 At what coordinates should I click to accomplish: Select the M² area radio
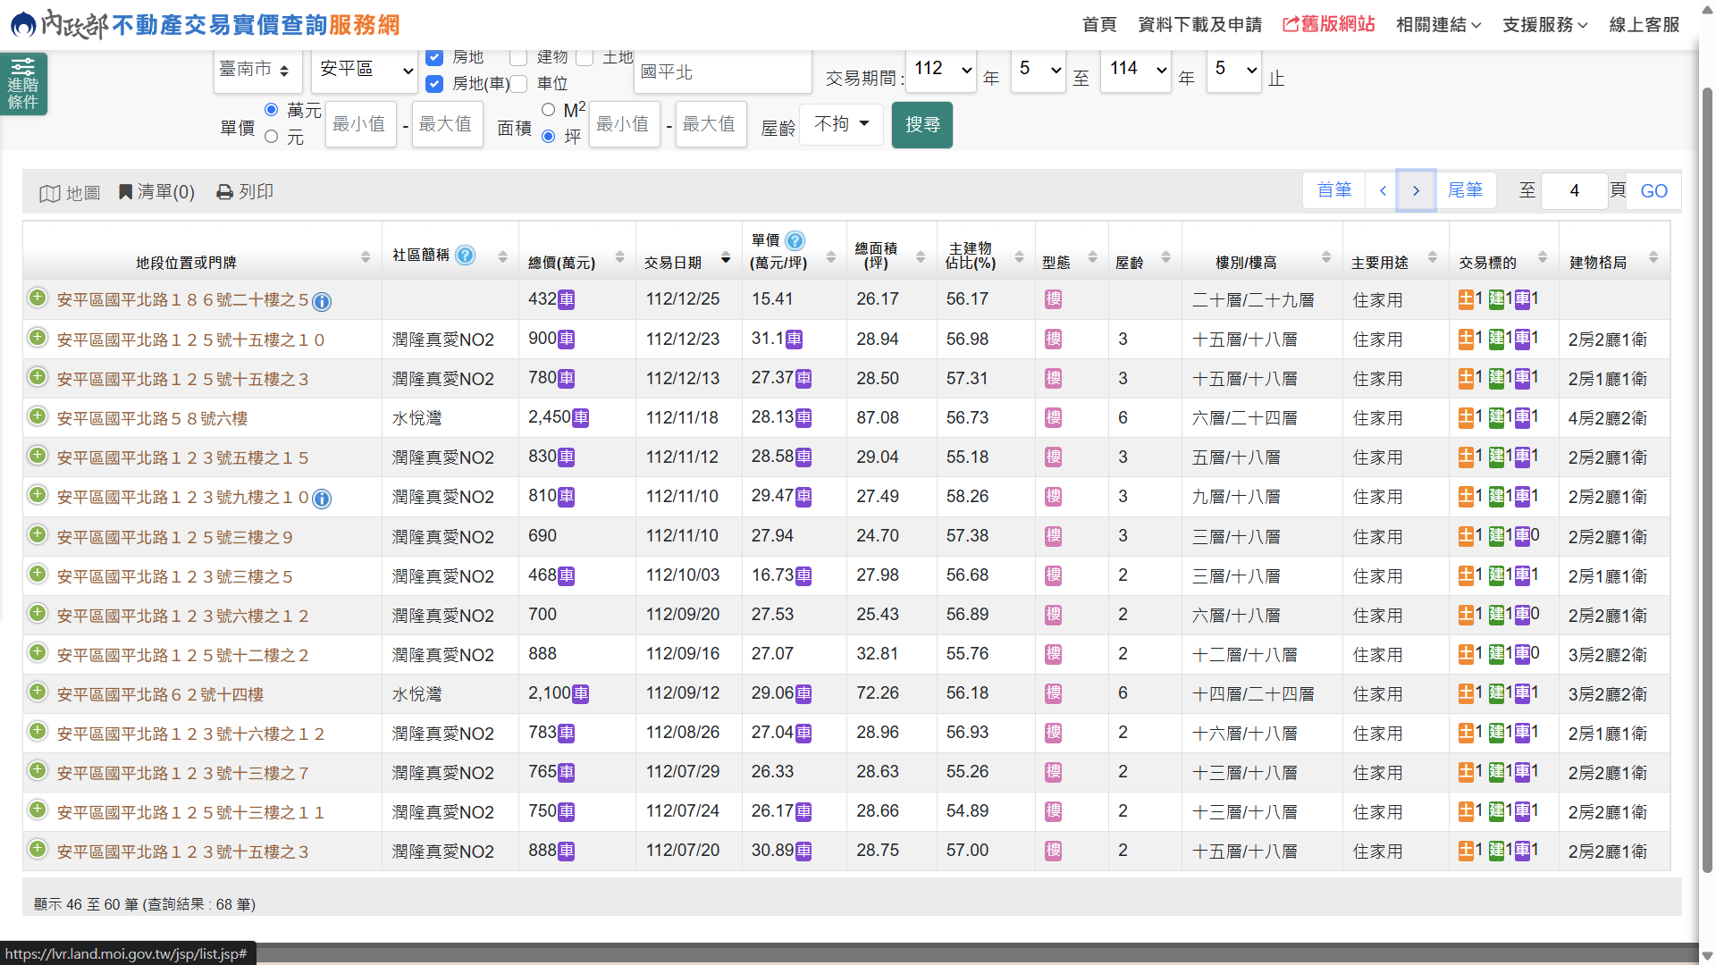(549, 110)
